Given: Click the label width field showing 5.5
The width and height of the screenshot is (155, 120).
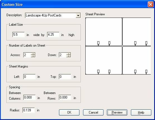Looking at the screenshot, I should pos(18,35).
